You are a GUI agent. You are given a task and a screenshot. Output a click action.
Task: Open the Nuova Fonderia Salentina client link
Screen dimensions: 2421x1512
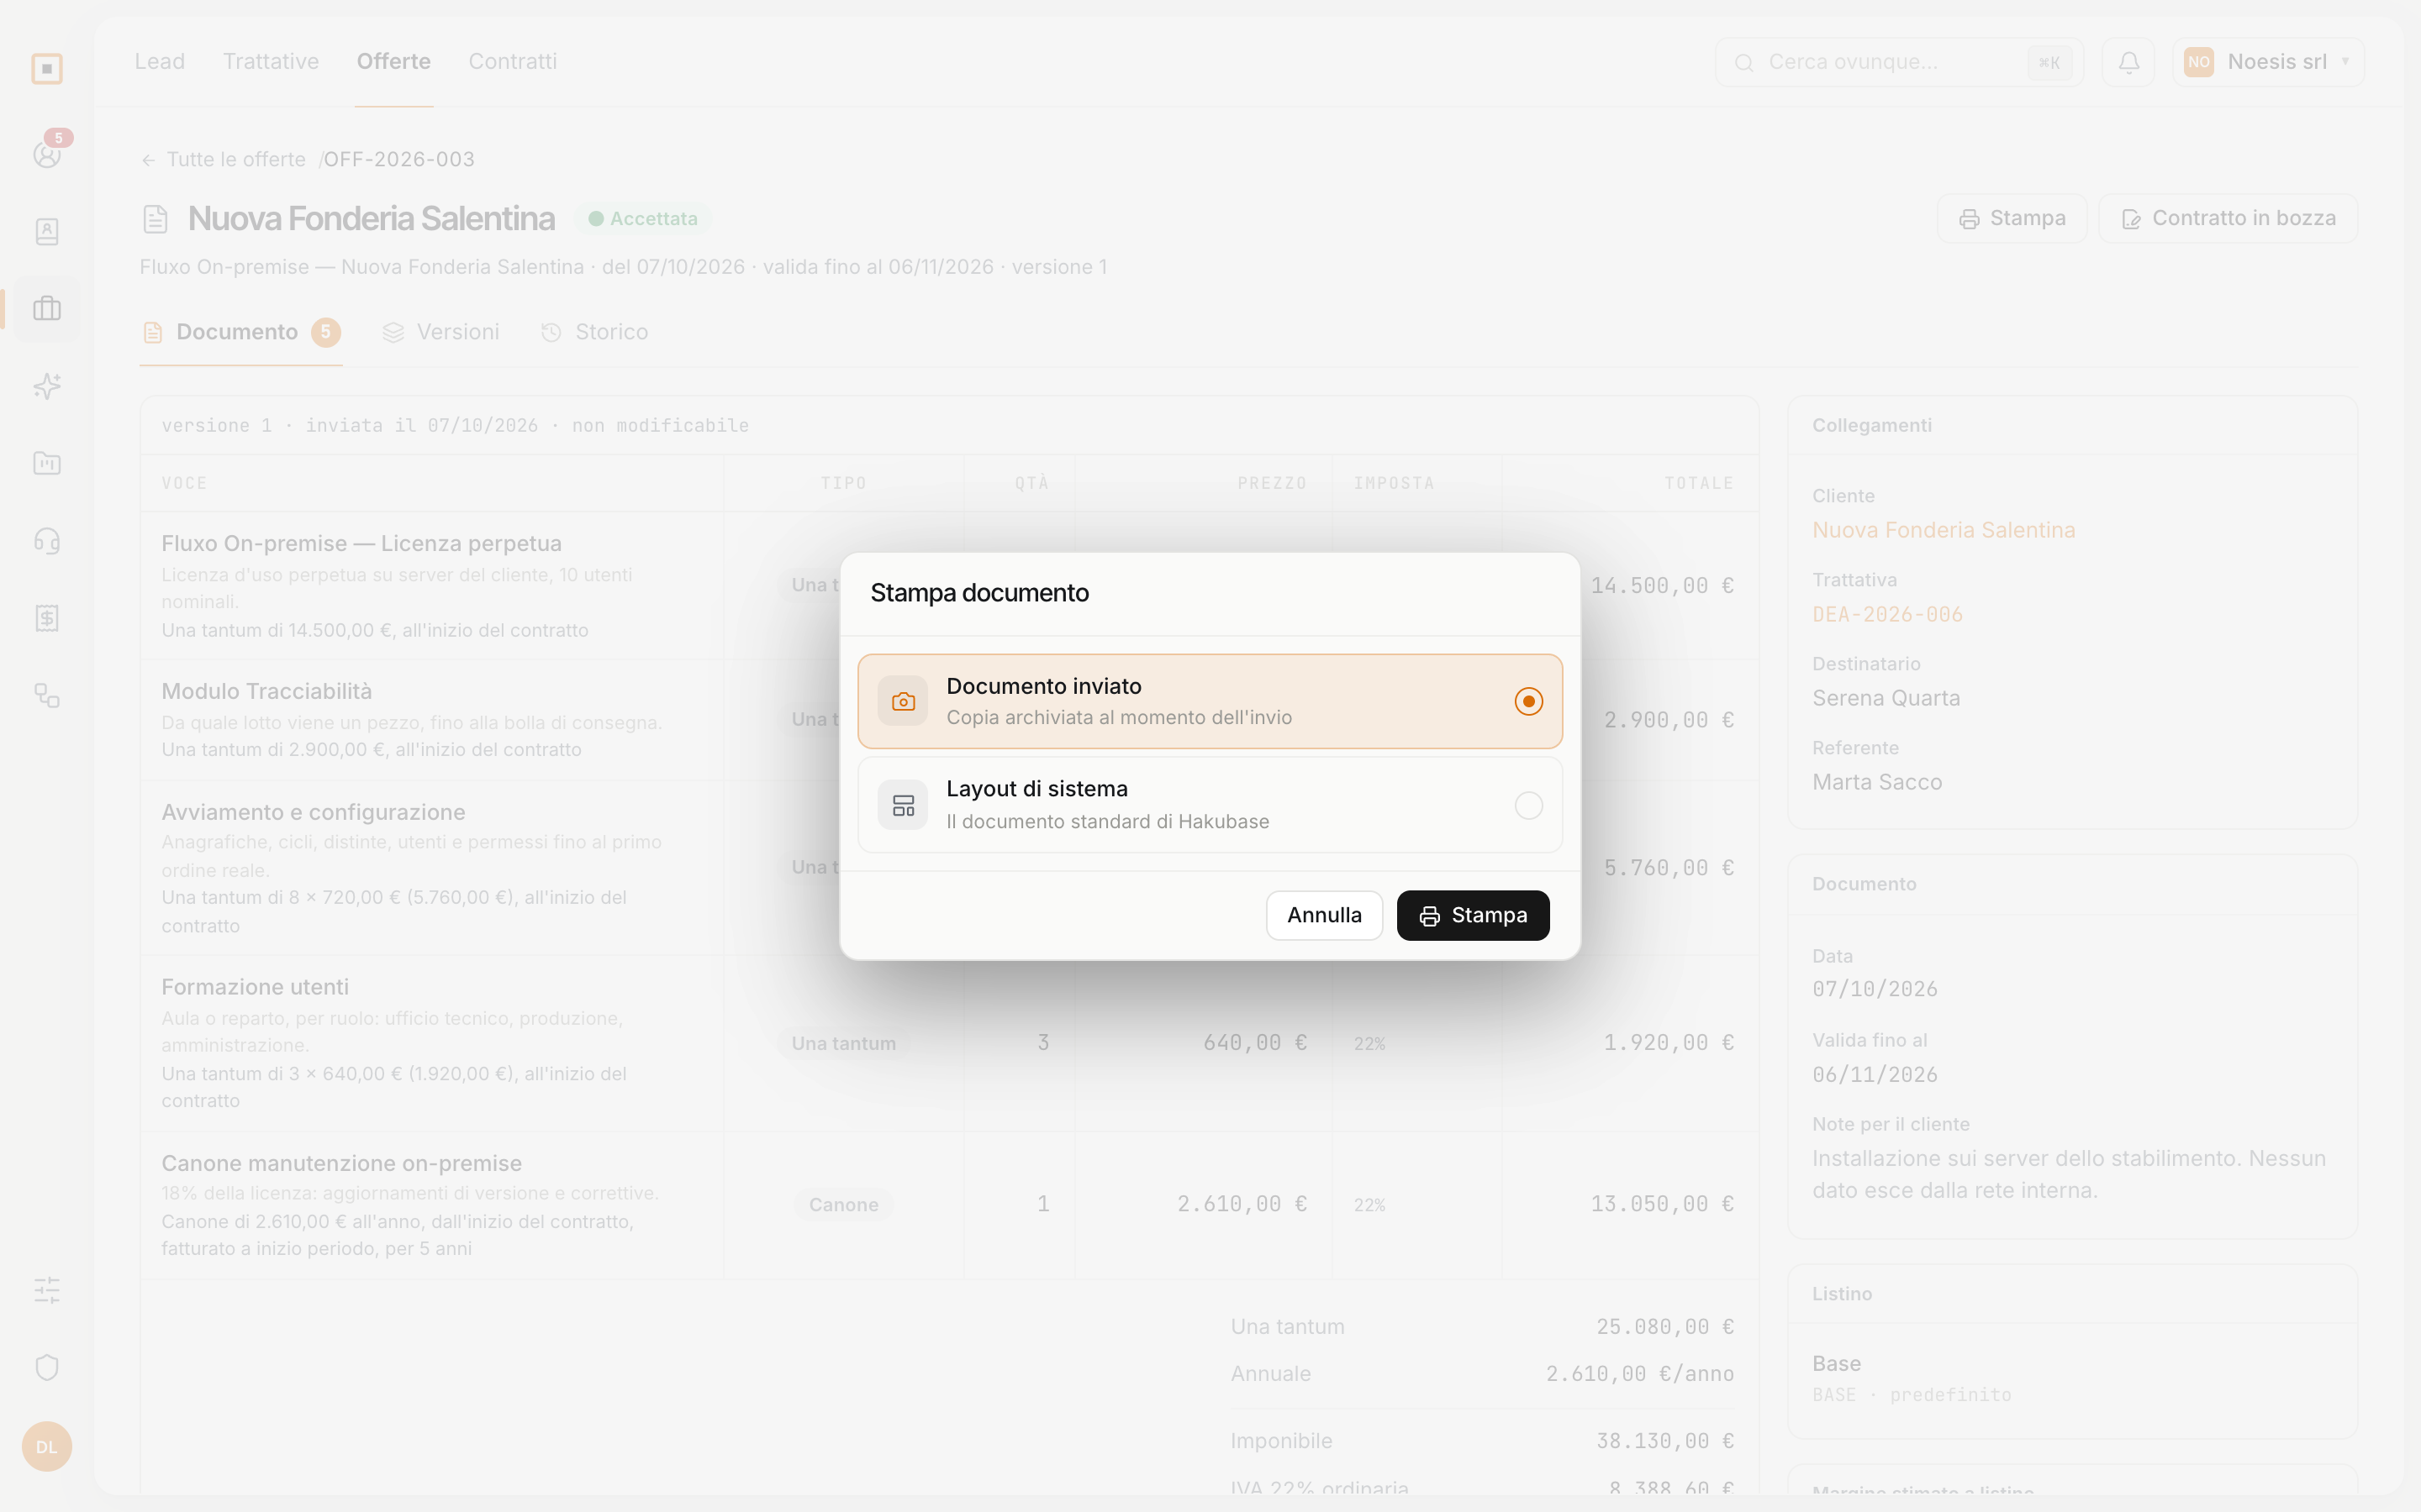tap(1944, 530)
